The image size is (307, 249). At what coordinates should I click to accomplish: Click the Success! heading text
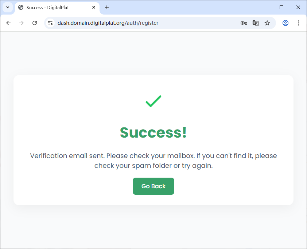click(x=153, y=133)
